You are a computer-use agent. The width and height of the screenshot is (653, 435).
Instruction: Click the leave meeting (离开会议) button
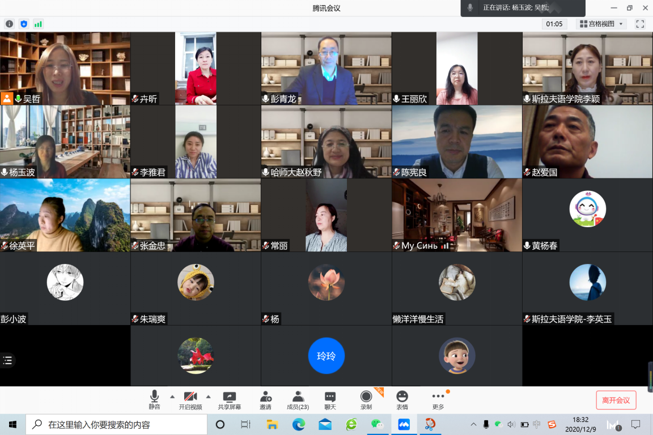(616, 400)
